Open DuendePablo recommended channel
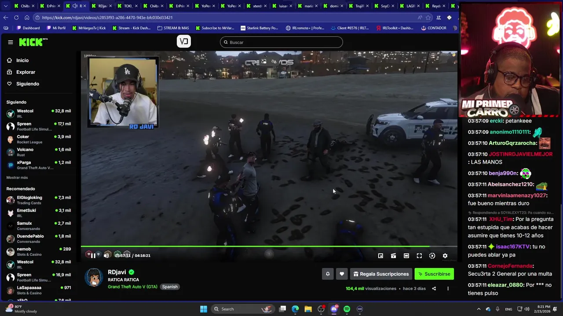This screenshot has width=563, height=316. click(x=39, y=239)
